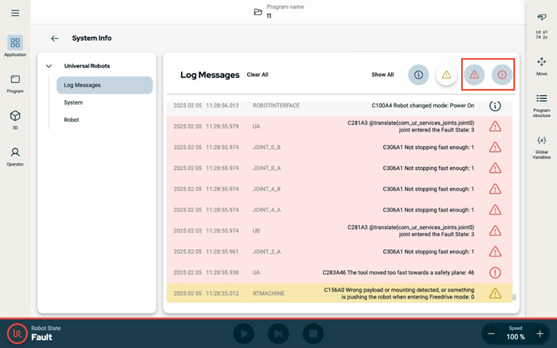Click Clear All log messages
The image size is (557, 348).
point(258,74)
